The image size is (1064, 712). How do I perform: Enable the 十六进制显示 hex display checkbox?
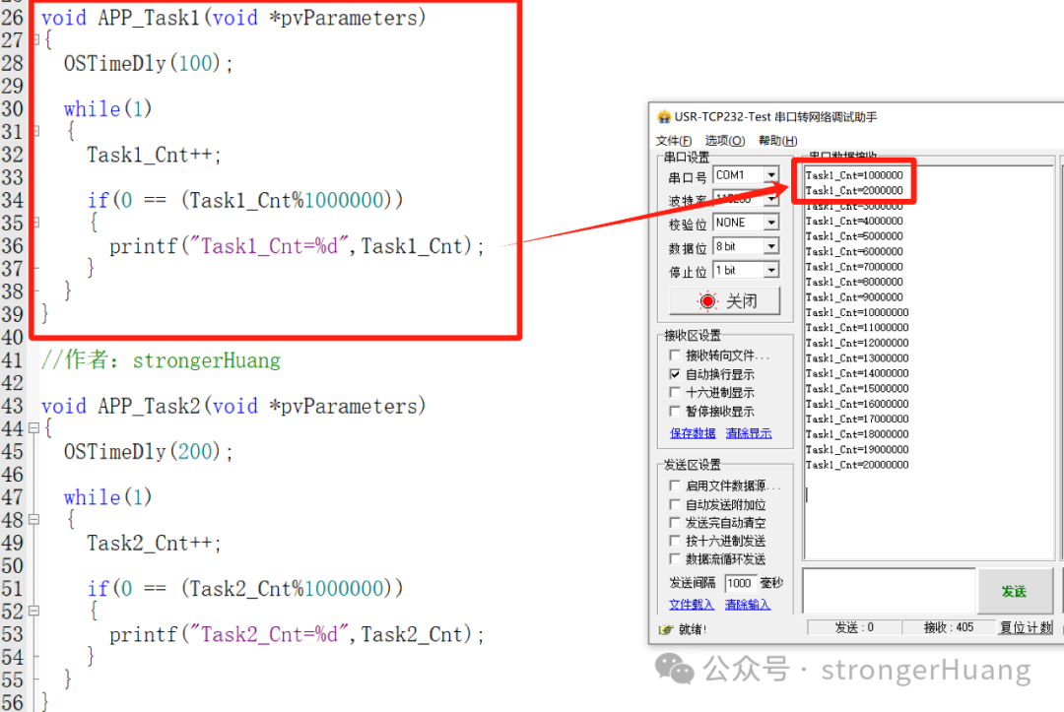point(673,393)
